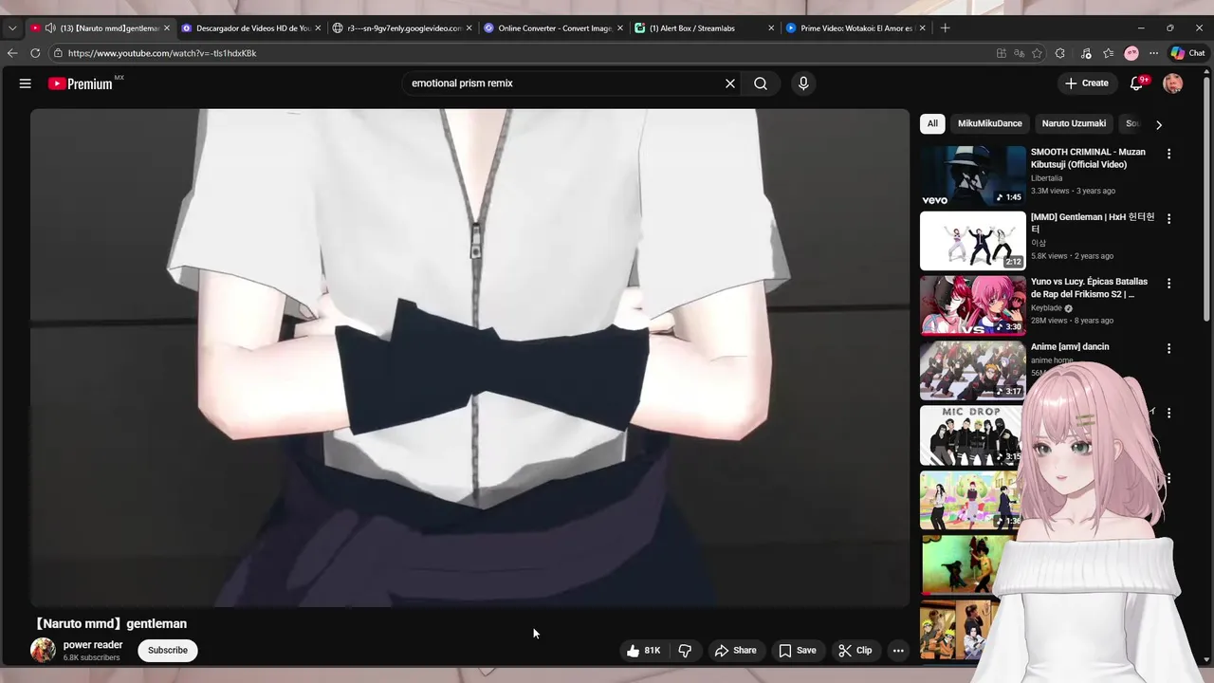This screenshot has height=683, width=1214.
Task: Open the tab actions dropdown chevron
Action: tap(11, 28)
